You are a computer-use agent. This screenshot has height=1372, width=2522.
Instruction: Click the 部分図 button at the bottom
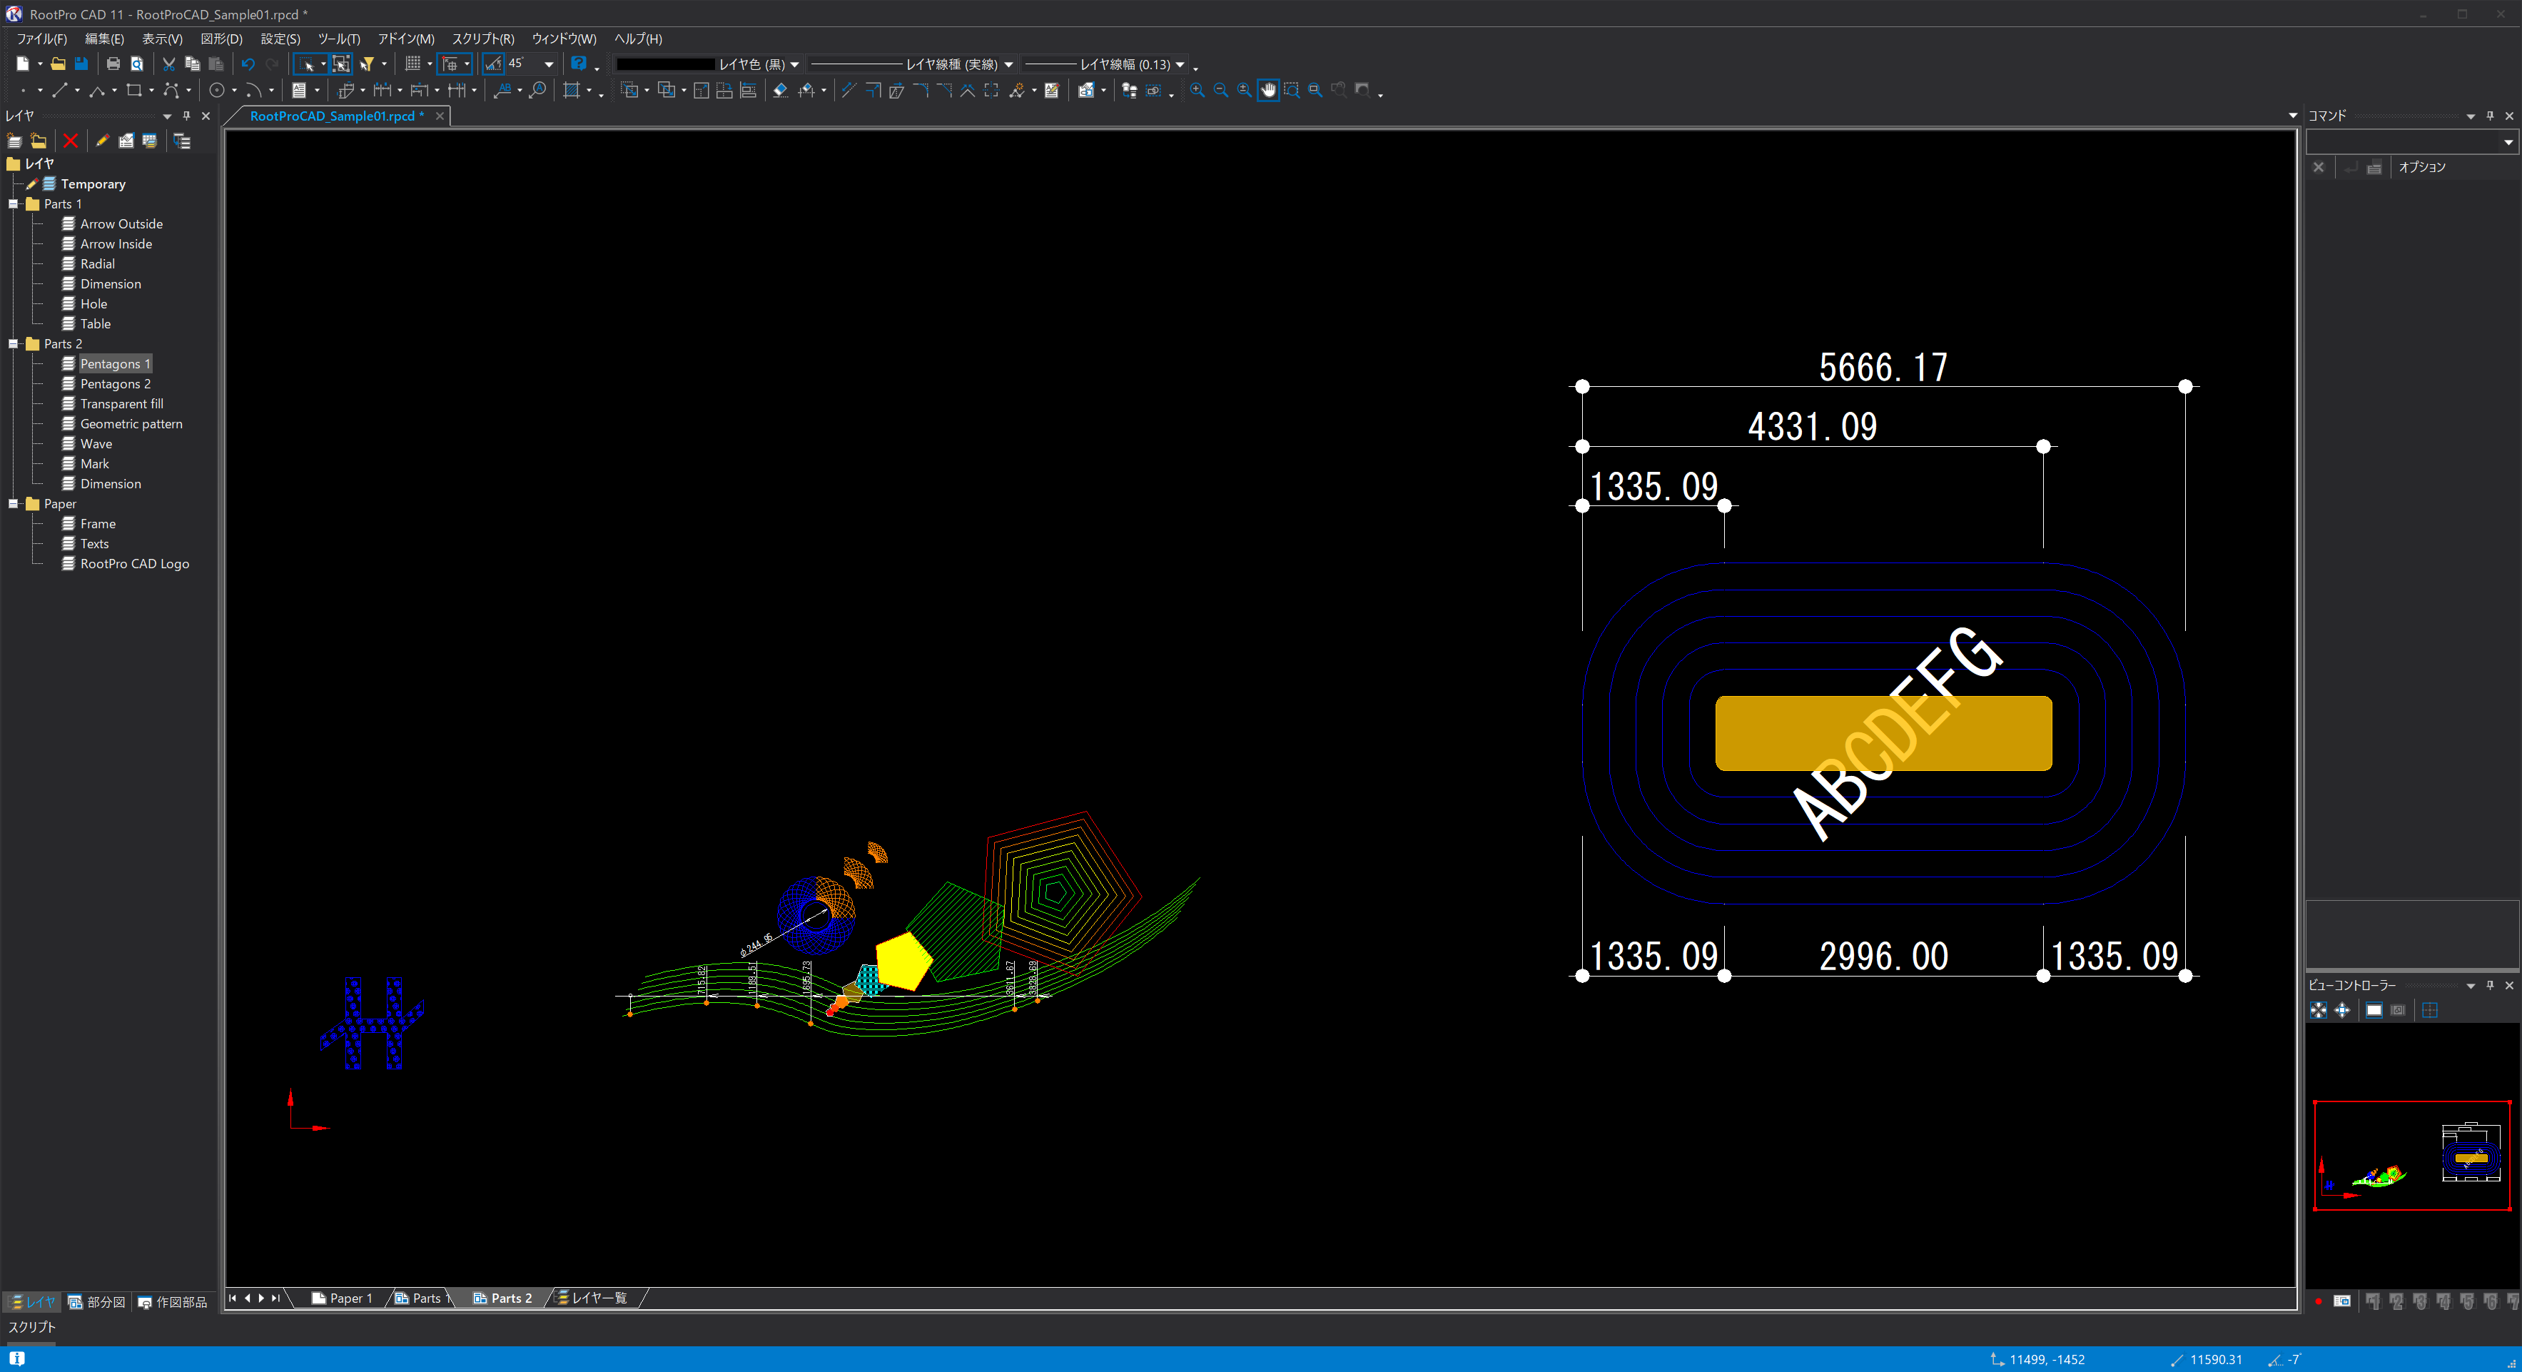click(96, 1303)
